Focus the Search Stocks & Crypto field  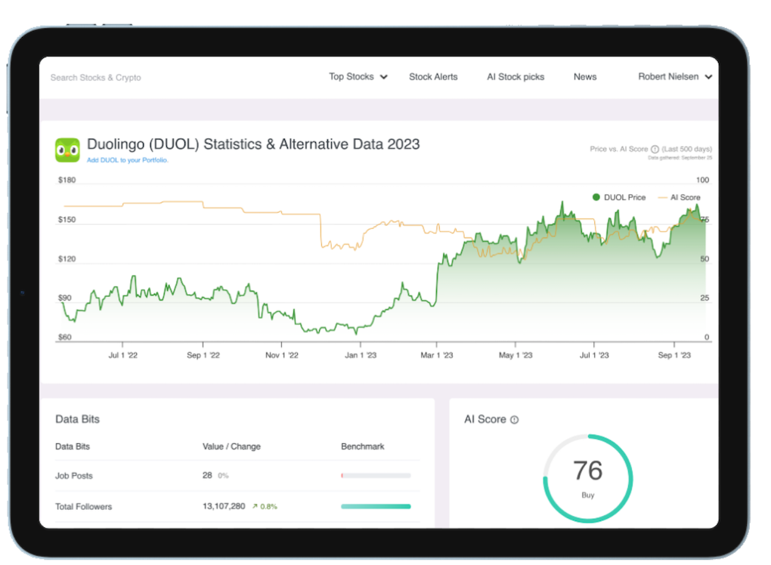[x=95, y=78]
